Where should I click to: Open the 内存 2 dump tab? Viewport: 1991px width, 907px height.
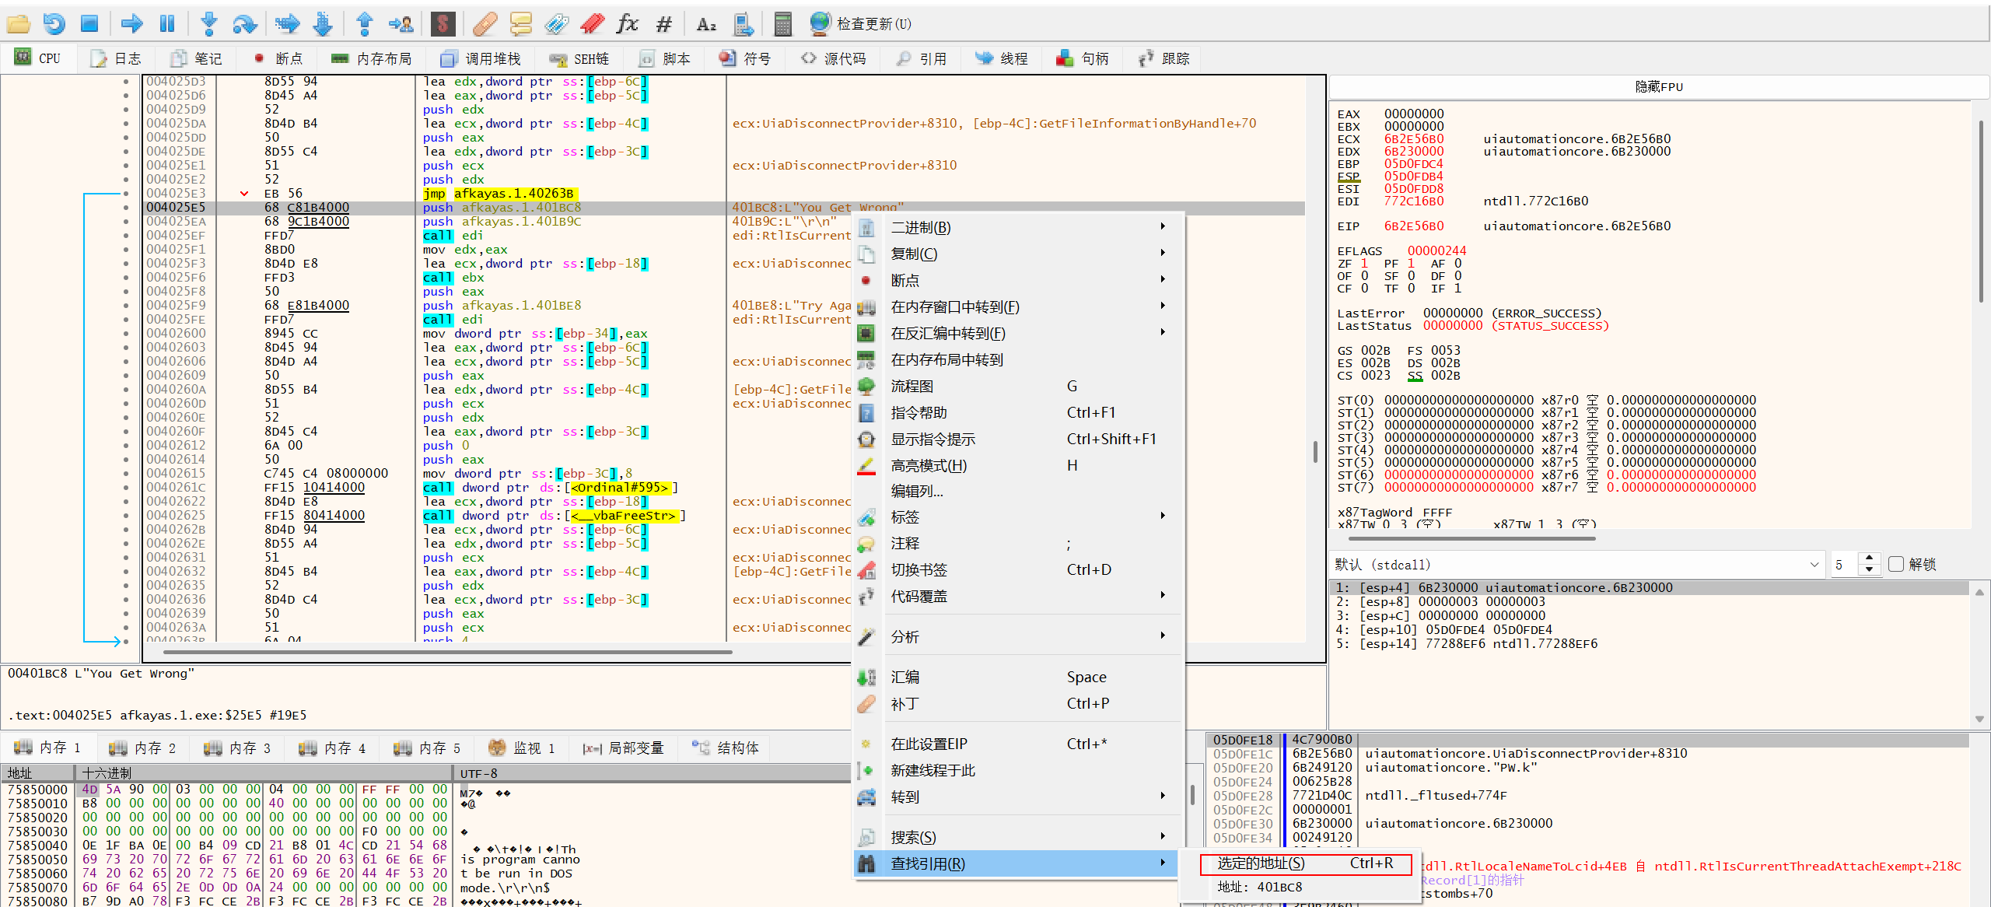(143, 748)
